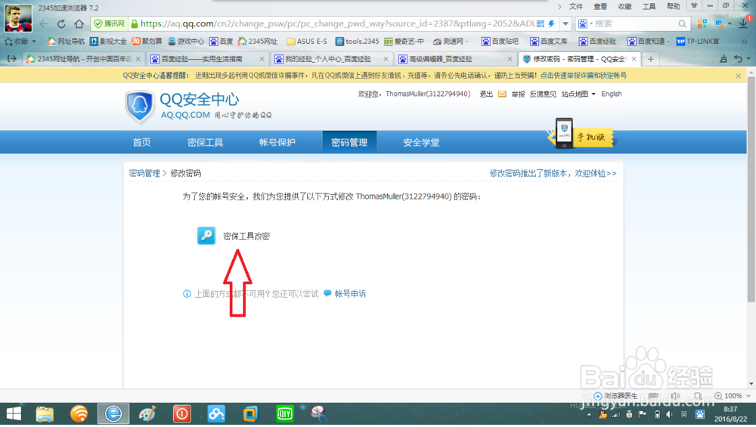Open the mail envelope icon

coord(502,94)
